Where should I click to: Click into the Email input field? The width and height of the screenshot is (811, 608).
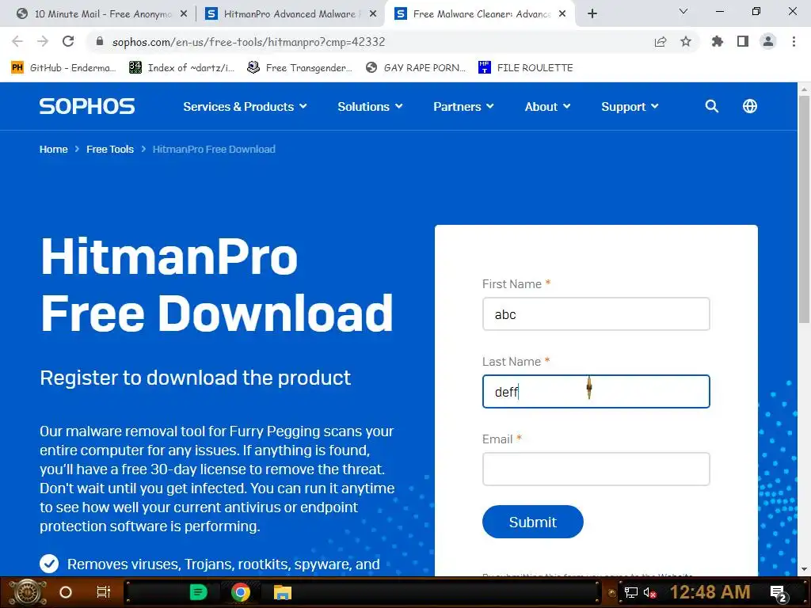coord(596,469)
